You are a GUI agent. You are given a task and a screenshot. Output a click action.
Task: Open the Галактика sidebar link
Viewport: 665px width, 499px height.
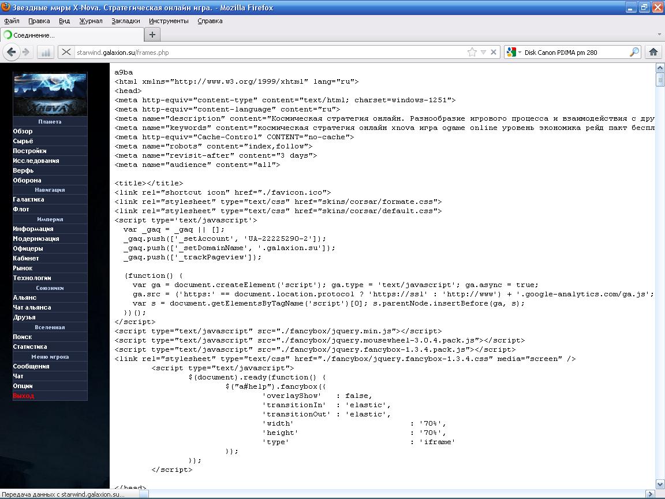tap(28, 199)
